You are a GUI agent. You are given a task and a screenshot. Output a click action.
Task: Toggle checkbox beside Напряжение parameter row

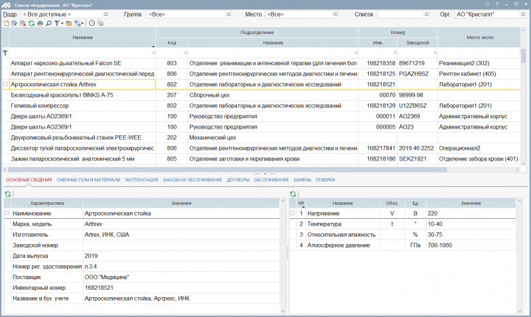(x=293, y=214)
